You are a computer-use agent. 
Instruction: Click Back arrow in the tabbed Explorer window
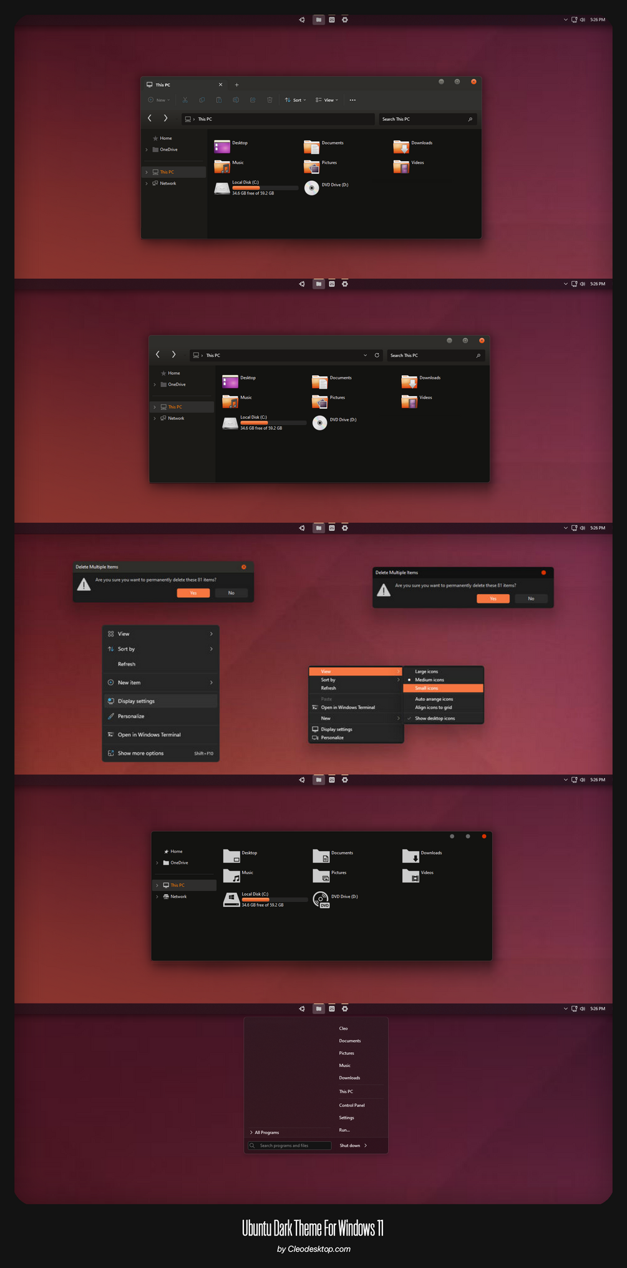point(150,118)
